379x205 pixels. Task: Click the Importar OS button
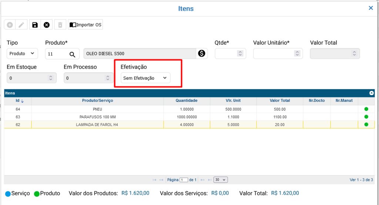(x=85, y=25)
